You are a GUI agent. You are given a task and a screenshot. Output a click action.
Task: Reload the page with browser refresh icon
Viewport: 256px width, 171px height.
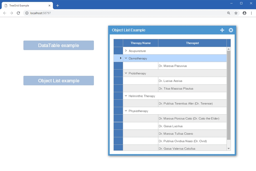18,13
